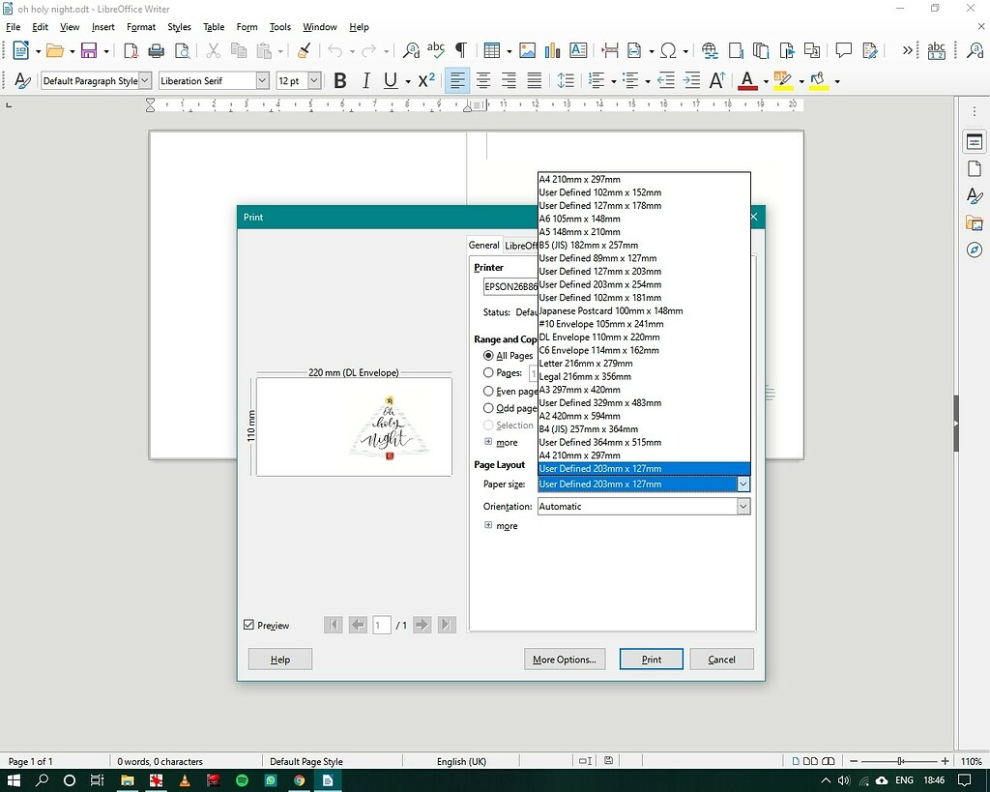Click the Print button in dialog
This screenshot has height=792, width=990.
[651, 660]
